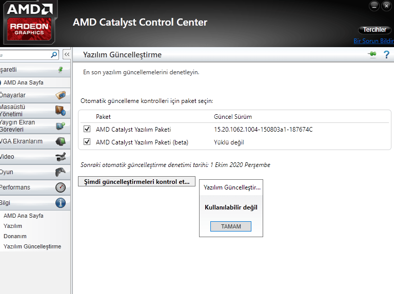Collapse the Bilgi section
Image resolution: width=394 pixels, height=294 pixels.
[35, 203]
